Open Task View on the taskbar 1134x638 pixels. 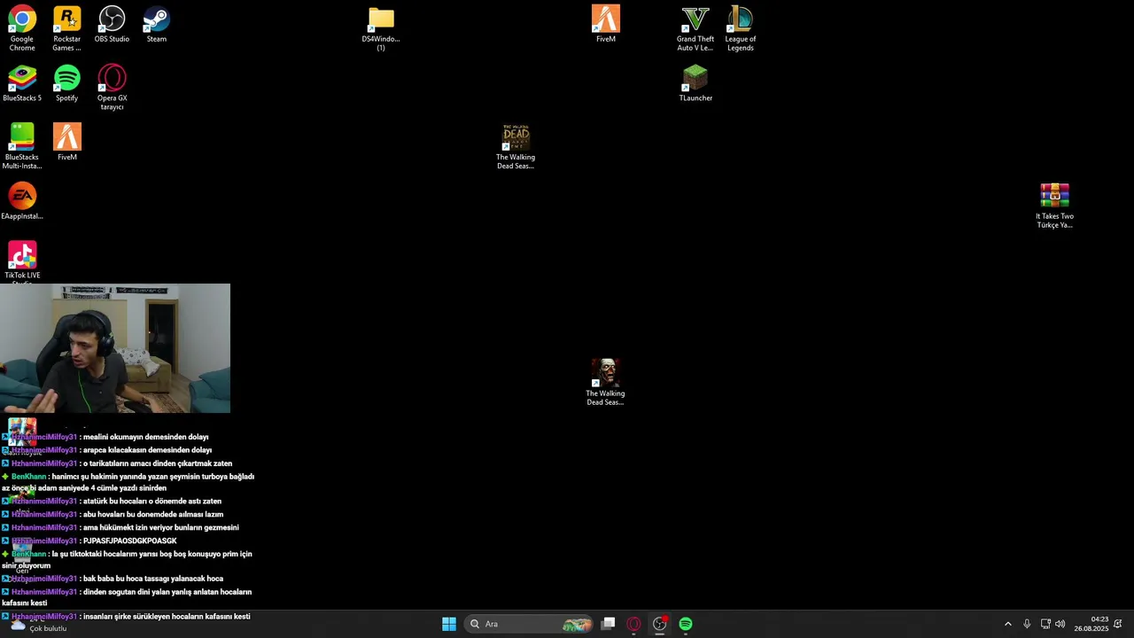(x=608, y=624)
